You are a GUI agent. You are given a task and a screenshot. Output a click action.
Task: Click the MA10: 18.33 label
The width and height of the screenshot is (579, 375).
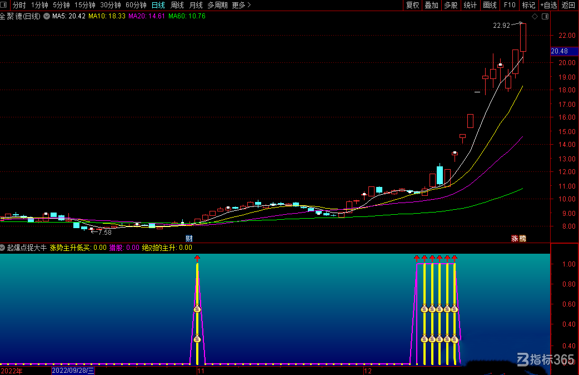pos(107,16)
